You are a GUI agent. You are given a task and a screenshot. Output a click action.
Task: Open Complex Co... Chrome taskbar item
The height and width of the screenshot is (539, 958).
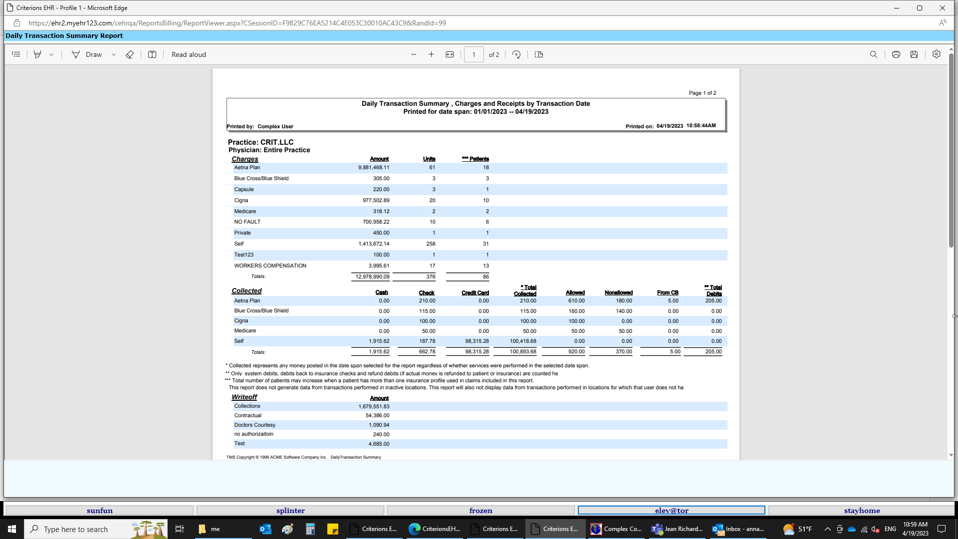(x=616, y=529)
